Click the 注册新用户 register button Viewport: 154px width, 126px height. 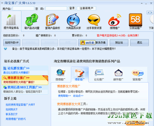point(86,8)
